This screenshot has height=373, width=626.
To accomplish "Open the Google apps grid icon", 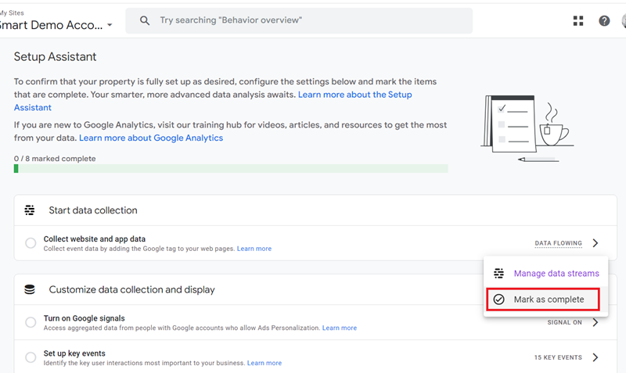I will coord(578,21).
